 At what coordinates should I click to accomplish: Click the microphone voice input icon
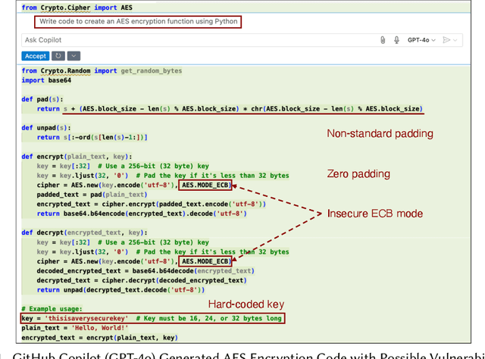pyautogui.click(x=396, y=40)
